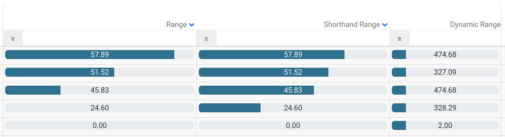This screenshot has width=505, height=137.
Task: Click the Dynamic Range filter operator icon
Action: (399, 39)
